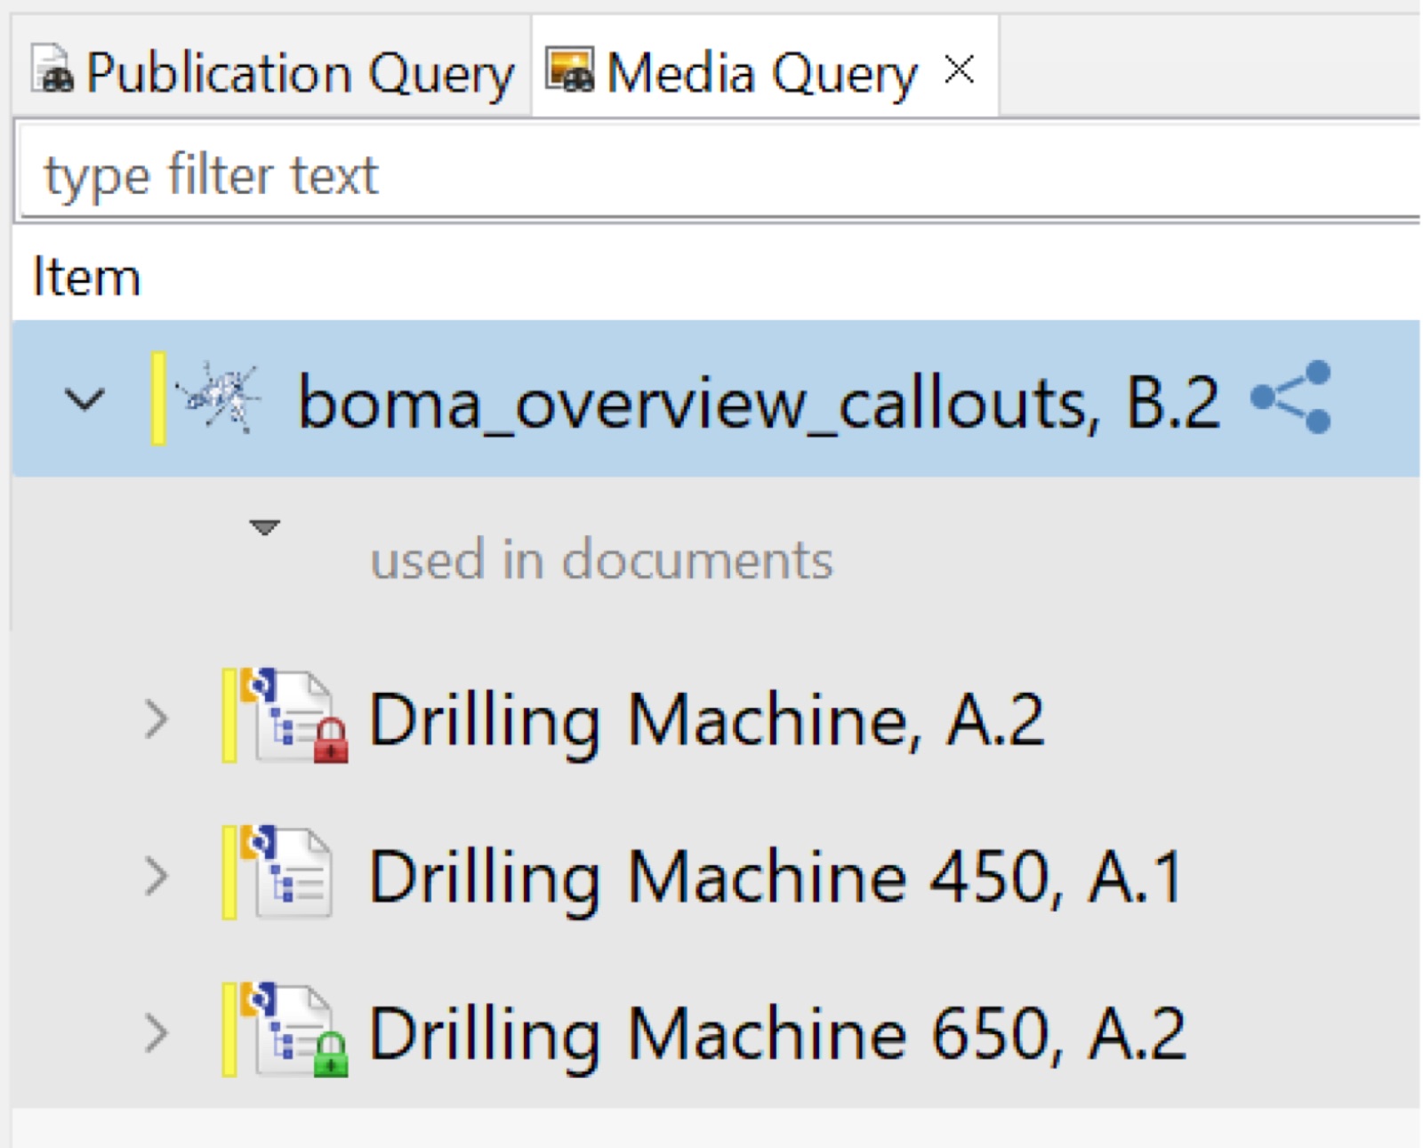
Task: Select boma_overview_callouts, B.2 text
Action: (759, 403)
